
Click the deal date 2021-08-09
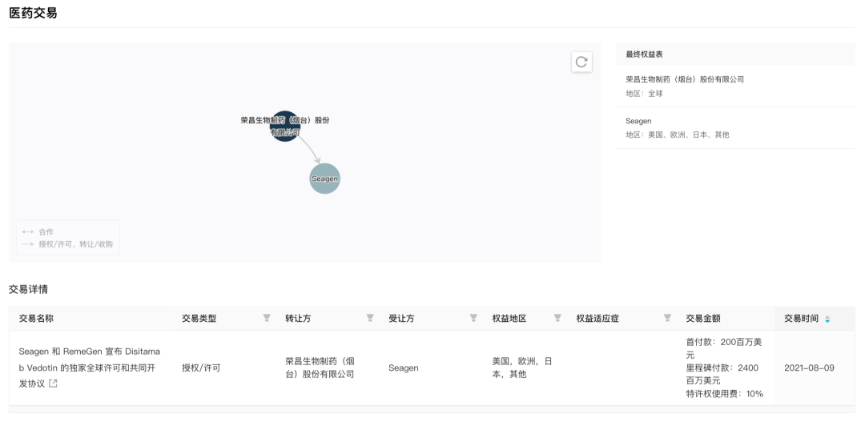(809, 368)
